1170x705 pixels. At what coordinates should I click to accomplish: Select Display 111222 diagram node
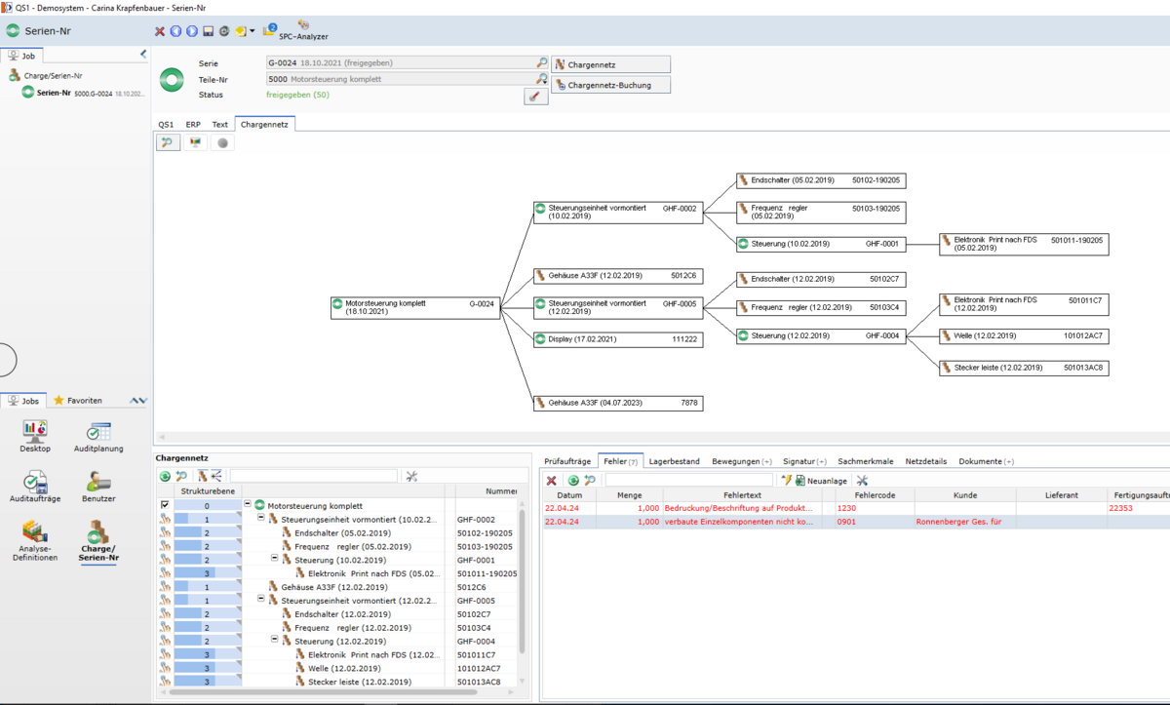(618, 338)
